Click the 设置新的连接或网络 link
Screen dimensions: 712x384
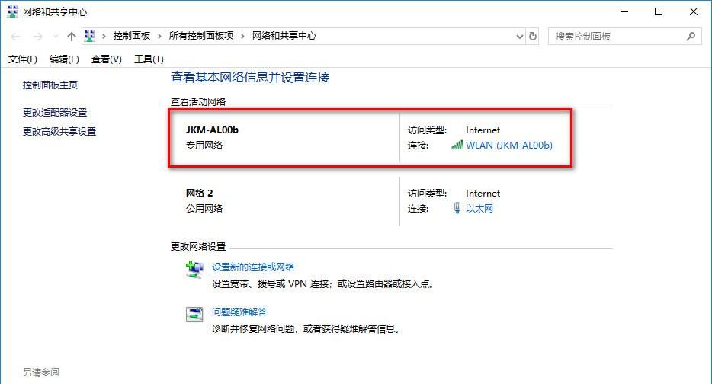pyautogui.click(x=253, y=267)
